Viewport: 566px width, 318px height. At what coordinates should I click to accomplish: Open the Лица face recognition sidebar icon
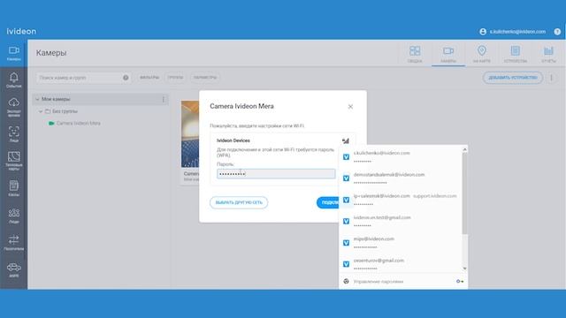coord(14,133)
